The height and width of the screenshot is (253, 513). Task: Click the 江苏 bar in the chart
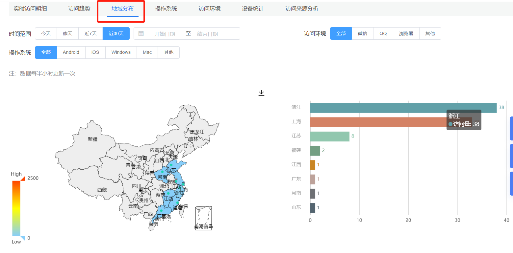coord(329,136)
